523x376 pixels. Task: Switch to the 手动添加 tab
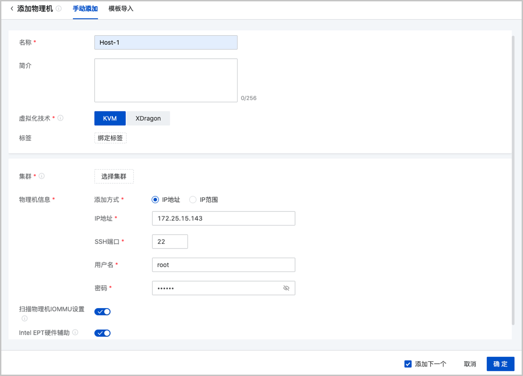[x=85, y=9]
